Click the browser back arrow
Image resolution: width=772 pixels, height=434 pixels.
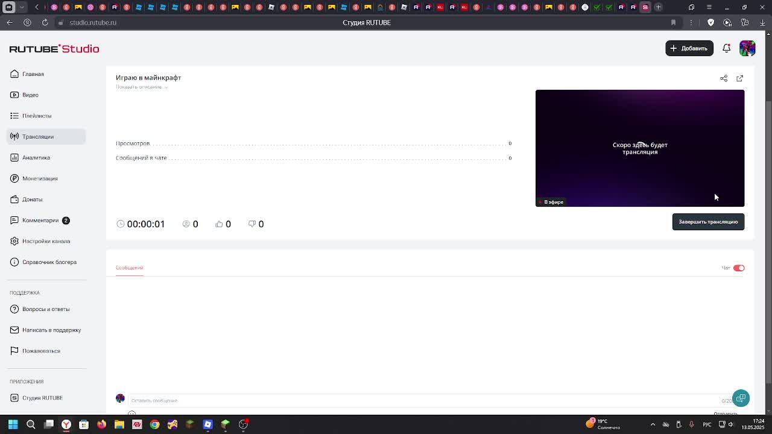coord(10,22)
